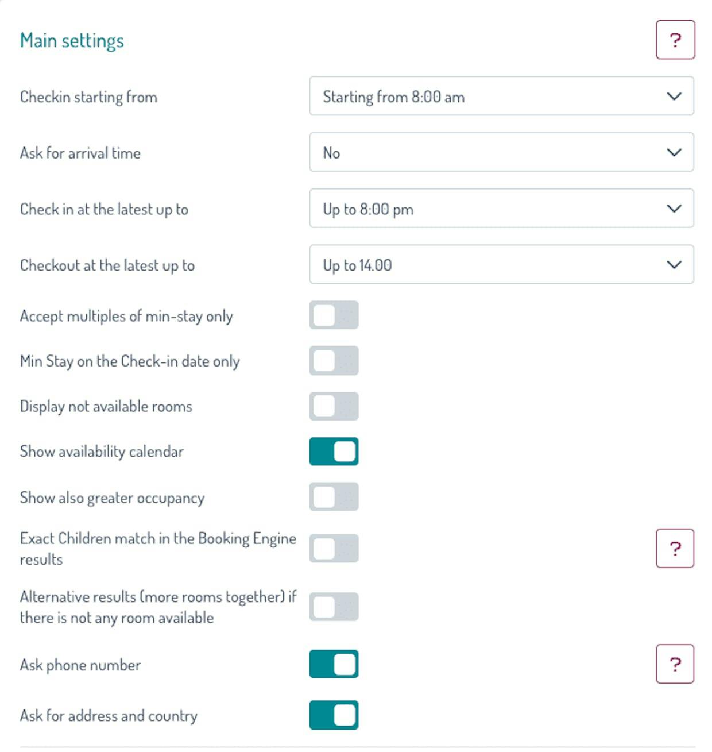This screenshot has width=712, height=752.
Task: Open help for Exact Children match
Action: (x=675, y=548)
